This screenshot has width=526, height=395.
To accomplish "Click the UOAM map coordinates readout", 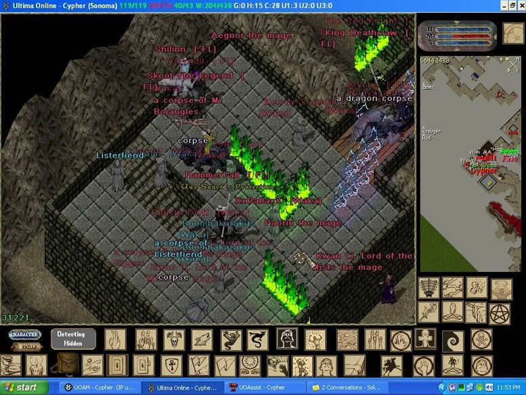I will point(435,61).
